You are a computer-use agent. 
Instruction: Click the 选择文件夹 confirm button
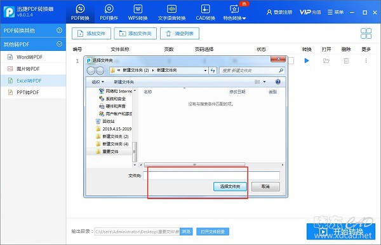(x=230, y=186)
